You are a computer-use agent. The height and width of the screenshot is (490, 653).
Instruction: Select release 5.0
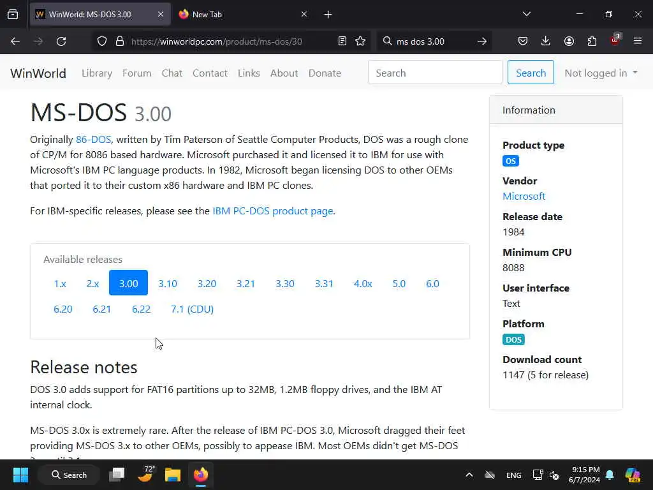tap(399, 284)
